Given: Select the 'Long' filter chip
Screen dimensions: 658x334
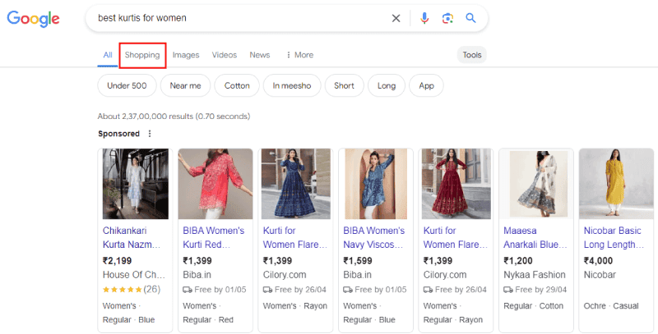Looking at the screenshot, I should click(x=387, y=85).
